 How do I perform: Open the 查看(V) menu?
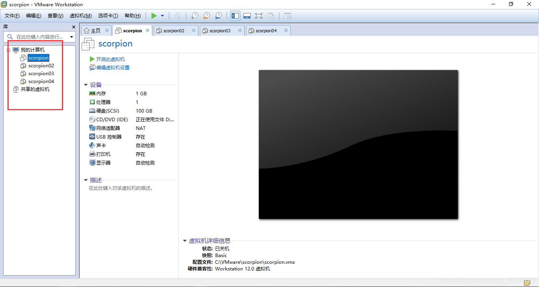pyautogui.click(x=56, y=16)
